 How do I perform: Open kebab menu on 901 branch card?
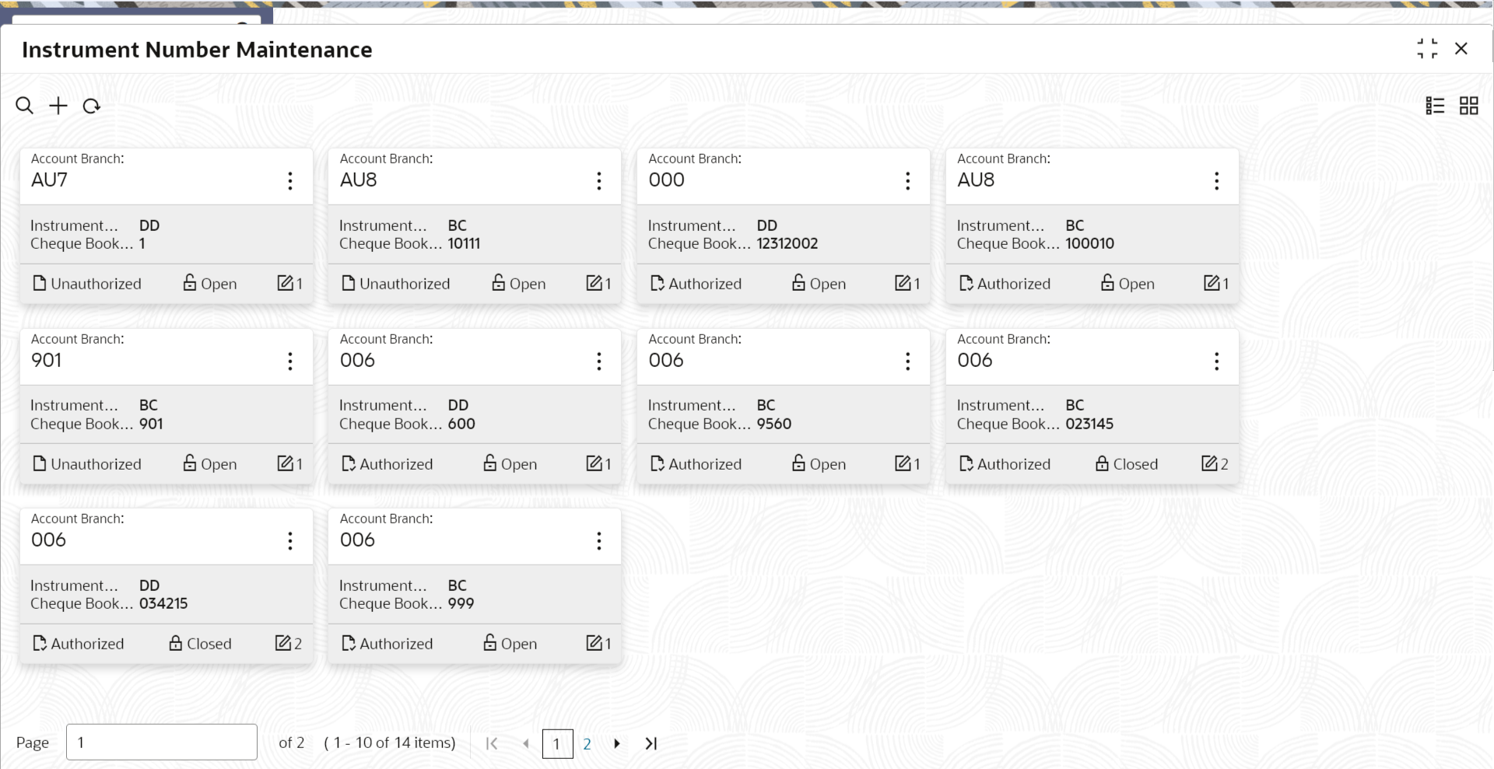[290, 362]
